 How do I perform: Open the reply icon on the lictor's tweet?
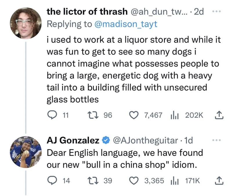52,115
